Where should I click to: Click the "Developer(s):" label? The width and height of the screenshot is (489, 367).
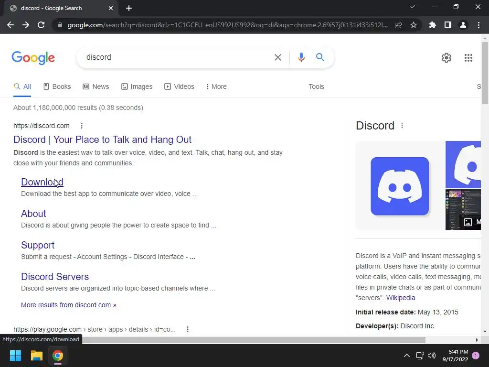pyautogui.click(x=377, y=326)
